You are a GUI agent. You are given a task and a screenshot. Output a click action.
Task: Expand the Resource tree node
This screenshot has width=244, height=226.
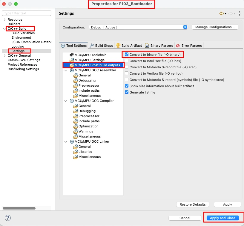pos(4,19)
